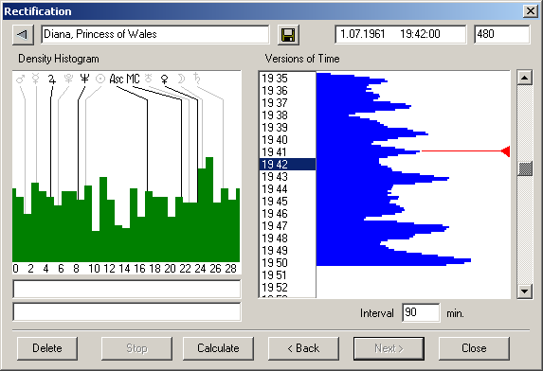The image size is (543, 371).
Task: Select the Jupiter symbol above histogram
Action: (52, 79)
